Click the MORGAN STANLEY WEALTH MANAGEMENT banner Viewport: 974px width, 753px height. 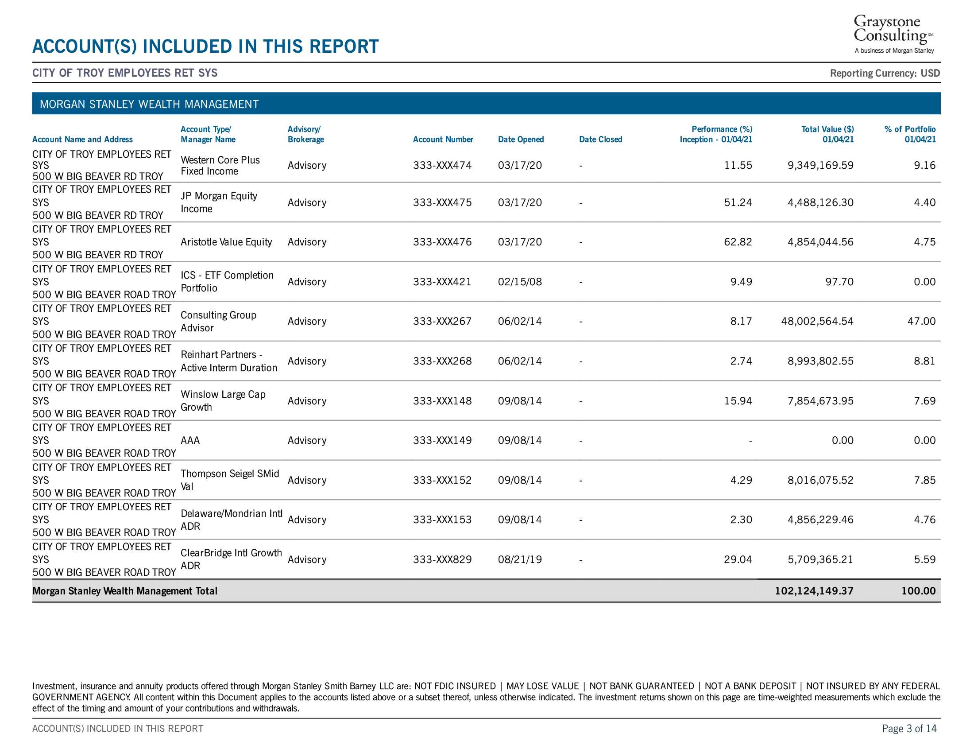coord(486,104)
